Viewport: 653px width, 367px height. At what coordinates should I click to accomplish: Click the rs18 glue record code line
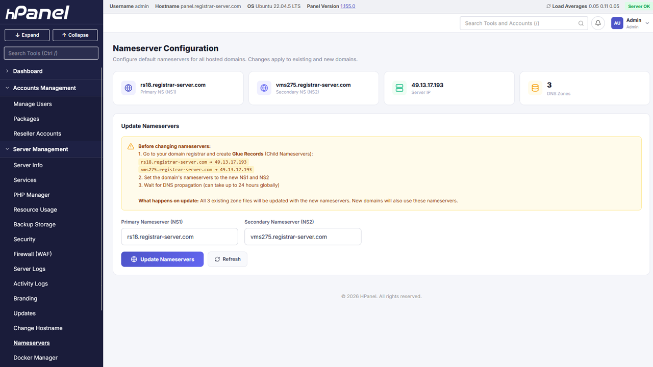click(x=193, y=162)
